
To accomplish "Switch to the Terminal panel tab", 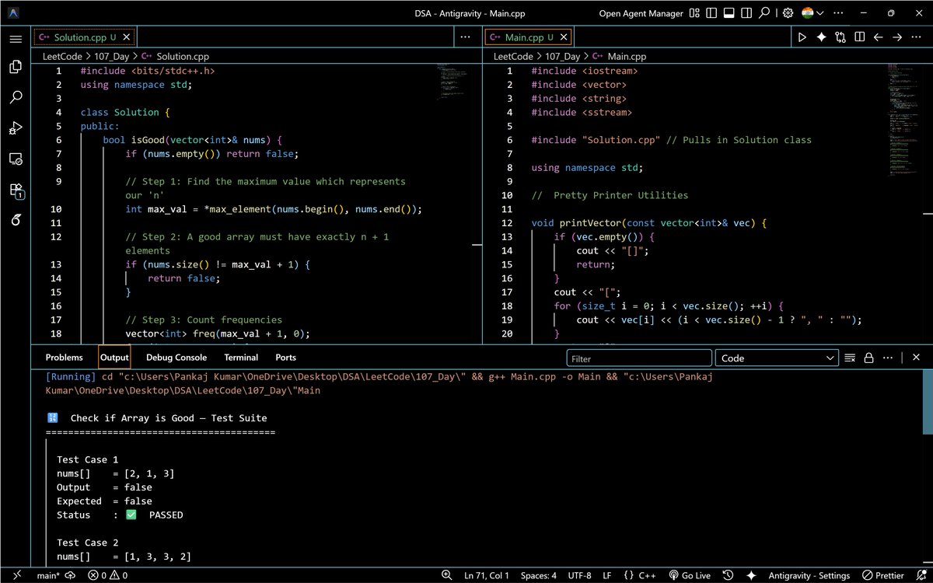I will 241,358.
